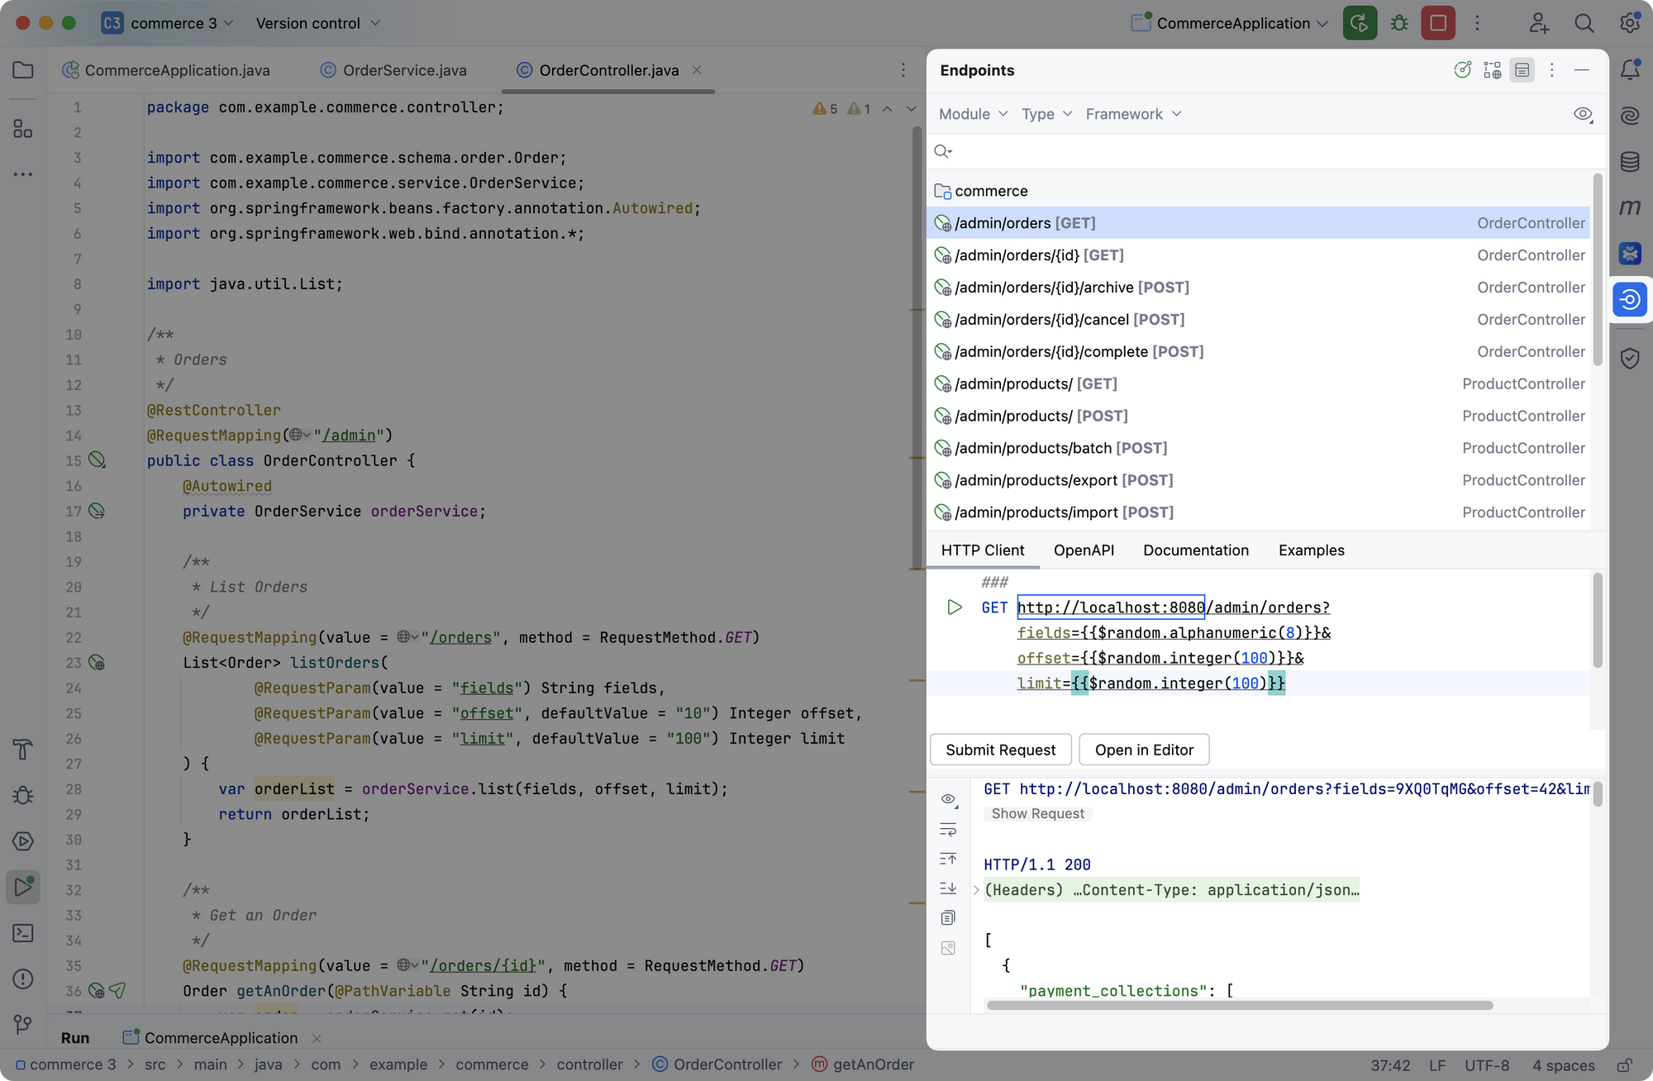Toggle the eye icon in Endpoints filter bar

[x=1583, y=114]
